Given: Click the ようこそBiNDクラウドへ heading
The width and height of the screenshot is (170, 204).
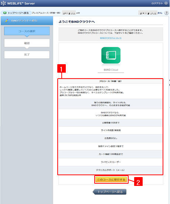Looking at the screenshot, I should pos(76,22).
